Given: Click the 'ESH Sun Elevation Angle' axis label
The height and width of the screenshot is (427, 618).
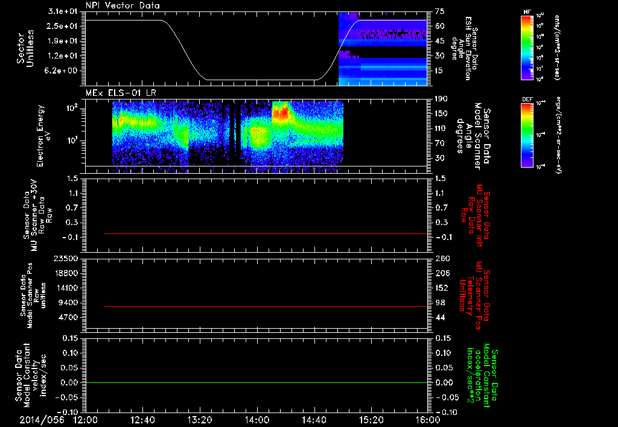Looking at the screenshot, I should point(465,48).
